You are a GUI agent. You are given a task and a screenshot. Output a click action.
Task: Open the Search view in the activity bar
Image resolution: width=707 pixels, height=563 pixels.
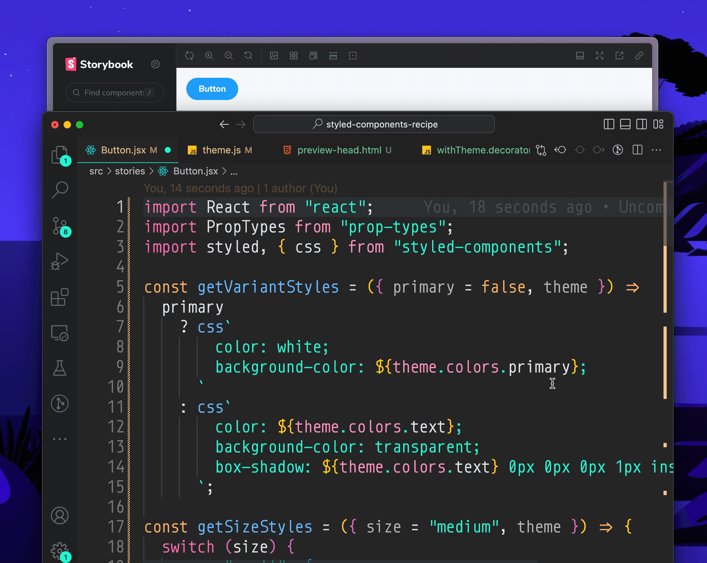(60, 189)
